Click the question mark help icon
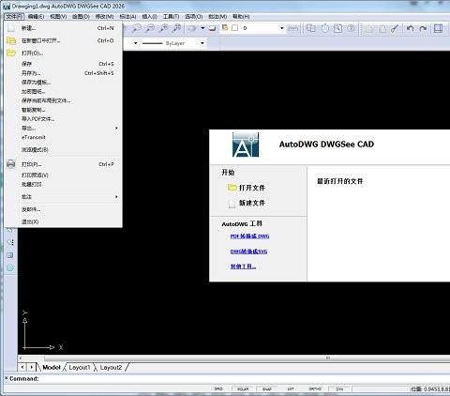Viewport: 450px width, 396px height. [x=351, y=28]
